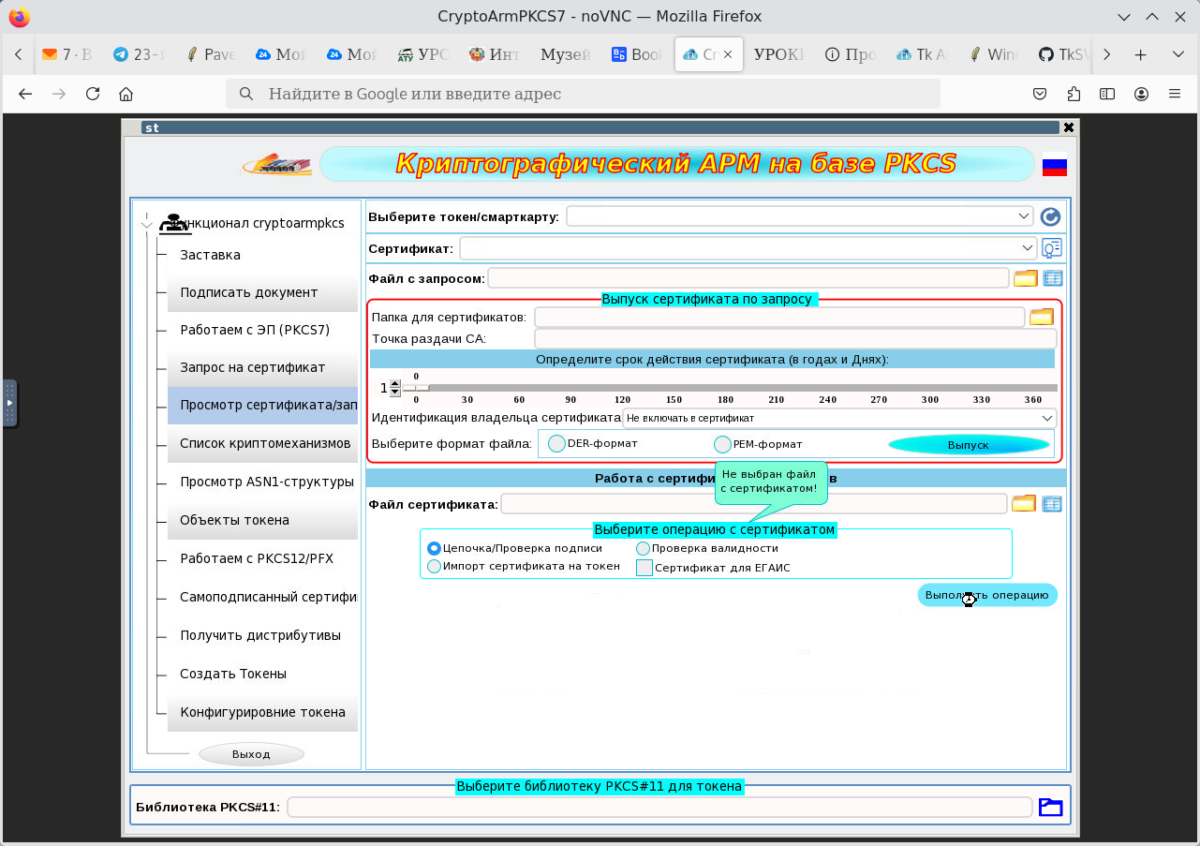This screenshot has width=1200, height=846.
Task: Click the view certificate icon
Action: (1052, 248)
